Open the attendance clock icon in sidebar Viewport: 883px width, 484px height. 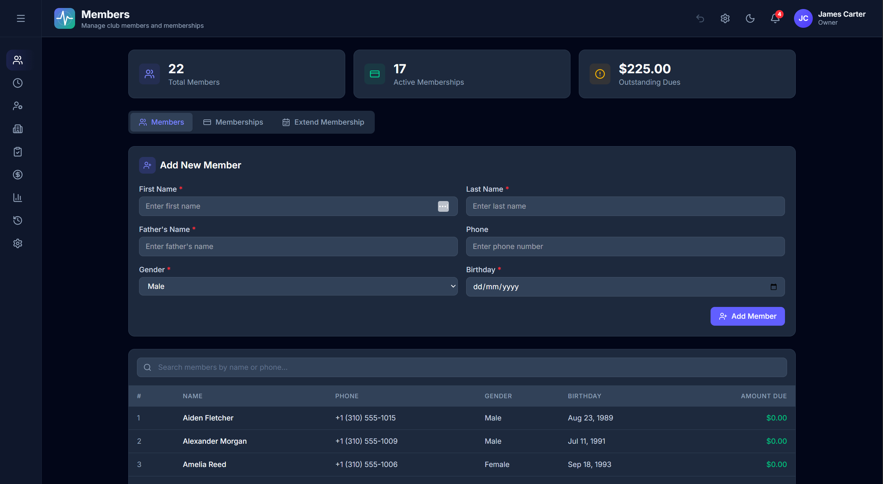point(18,83)
